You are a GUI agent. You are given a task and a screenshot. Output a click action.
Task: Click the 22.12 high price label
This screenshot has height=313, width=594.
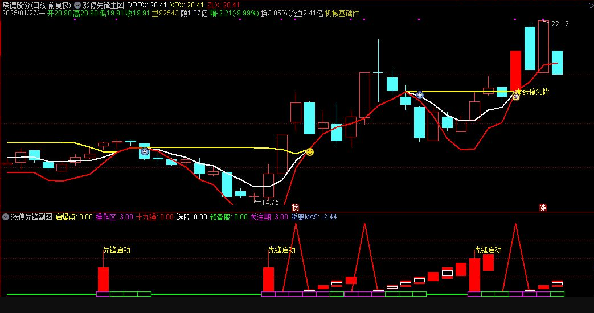pos(560,24)
